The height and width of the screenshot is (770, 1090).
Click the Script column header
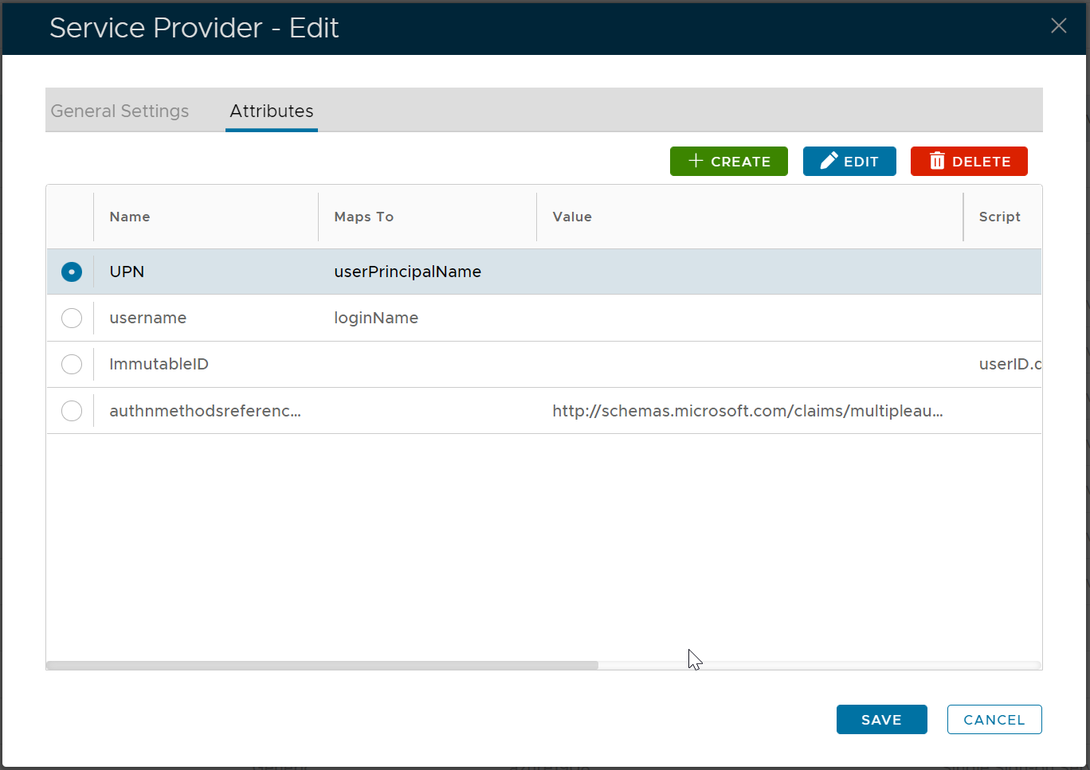(999, 217)
